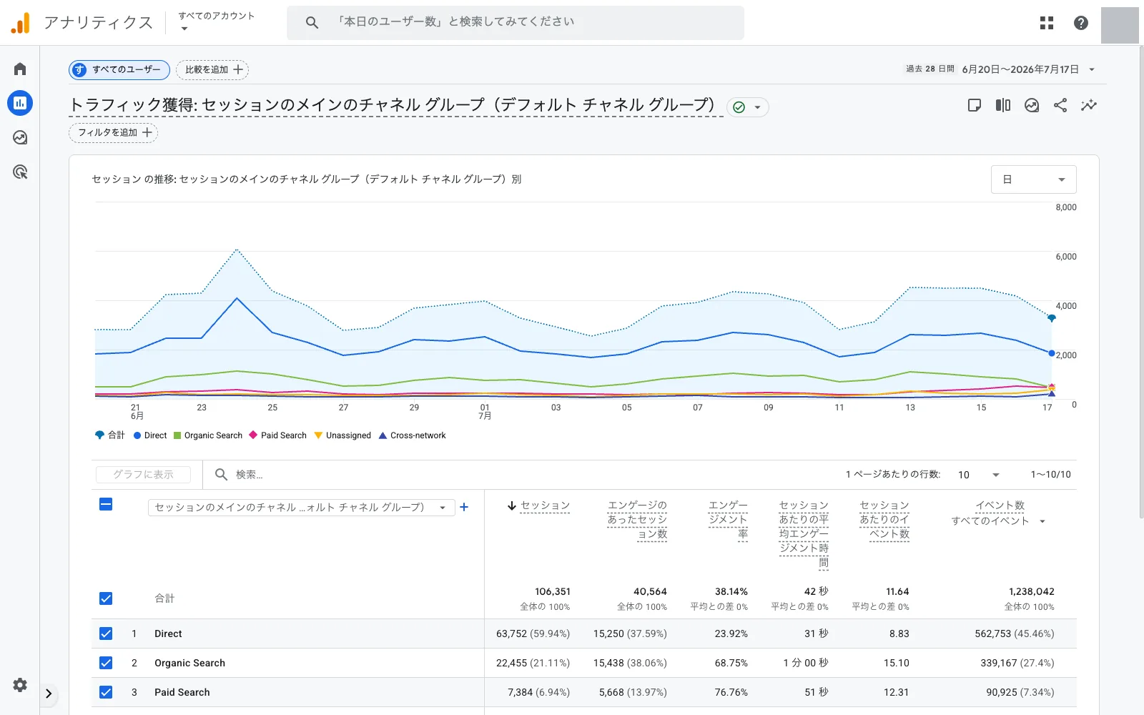The height and width of the screenshot is (715, 1144).
Task: Click the sparkline insights icon
Action: click(1089, 105)
